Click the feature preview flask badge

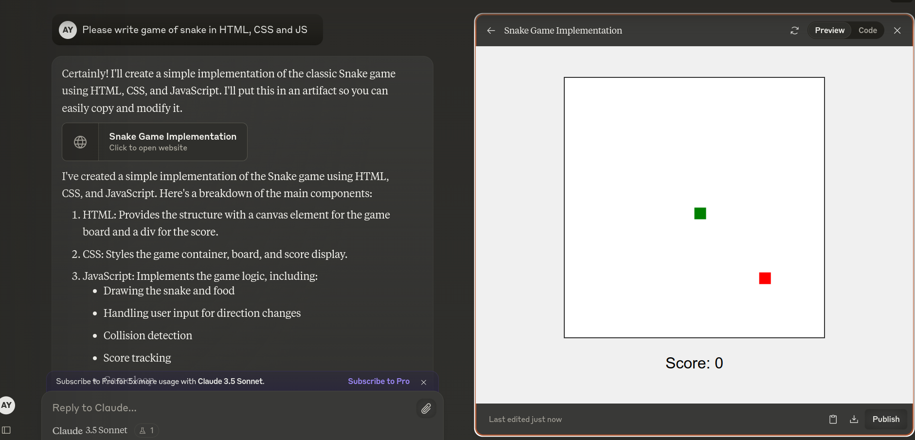[146, 430]
